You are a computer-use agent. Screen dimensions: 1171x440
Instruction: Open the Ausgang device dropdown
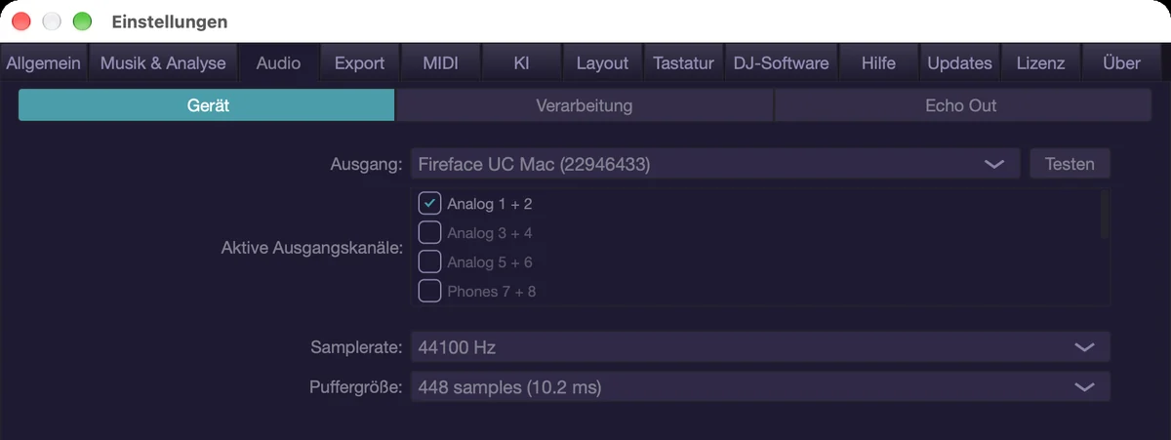click(715, 164)
